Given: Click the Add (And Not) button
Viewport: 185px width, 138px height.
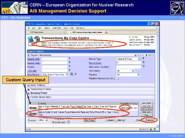Looking at the screenshot, I should click(146, 109).
